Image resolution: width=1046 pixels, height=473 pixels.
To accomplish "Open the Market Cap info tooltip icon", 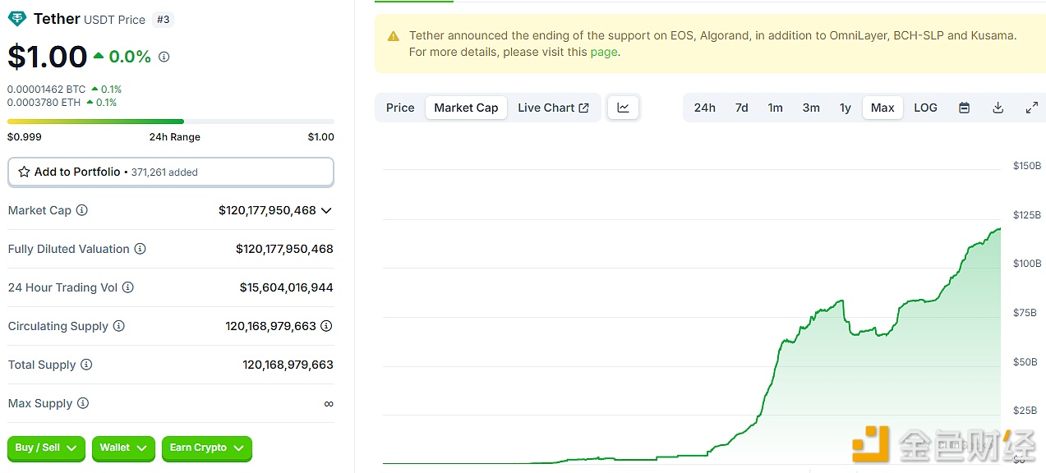I will coord(81,210).
